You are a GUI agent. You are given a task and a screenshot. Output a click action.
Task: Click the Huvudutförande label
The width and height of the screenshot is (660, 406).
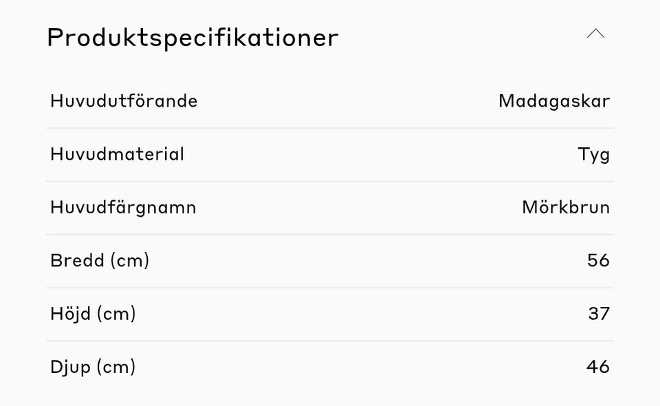pos(124,101)
